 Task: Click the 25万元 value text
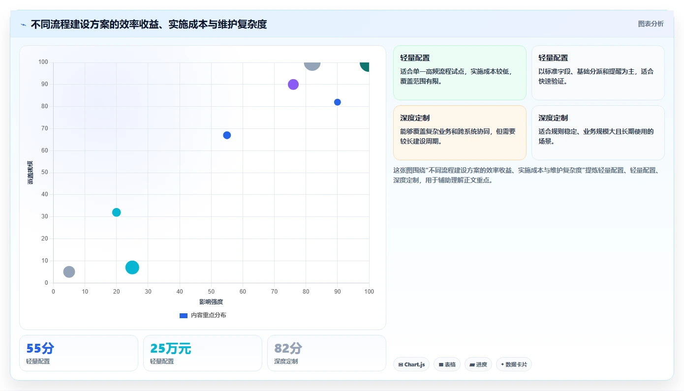(170, 348)
